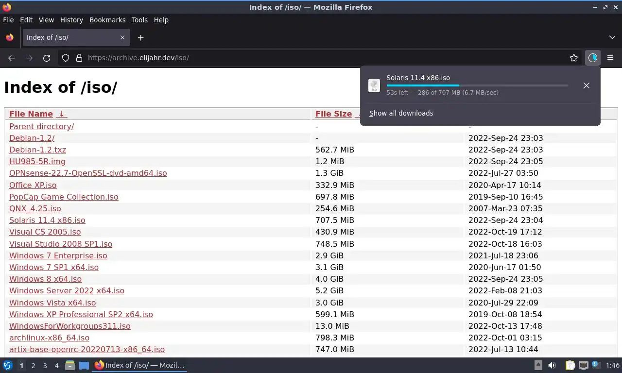Download archlinux-x86_64.iso
Viewport: 622px width, 373px height.
pos(49,338)
